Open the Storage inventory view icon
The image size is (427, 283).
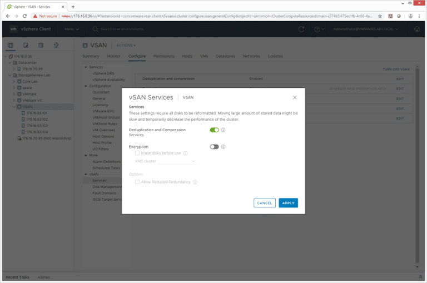coord(41,45)
